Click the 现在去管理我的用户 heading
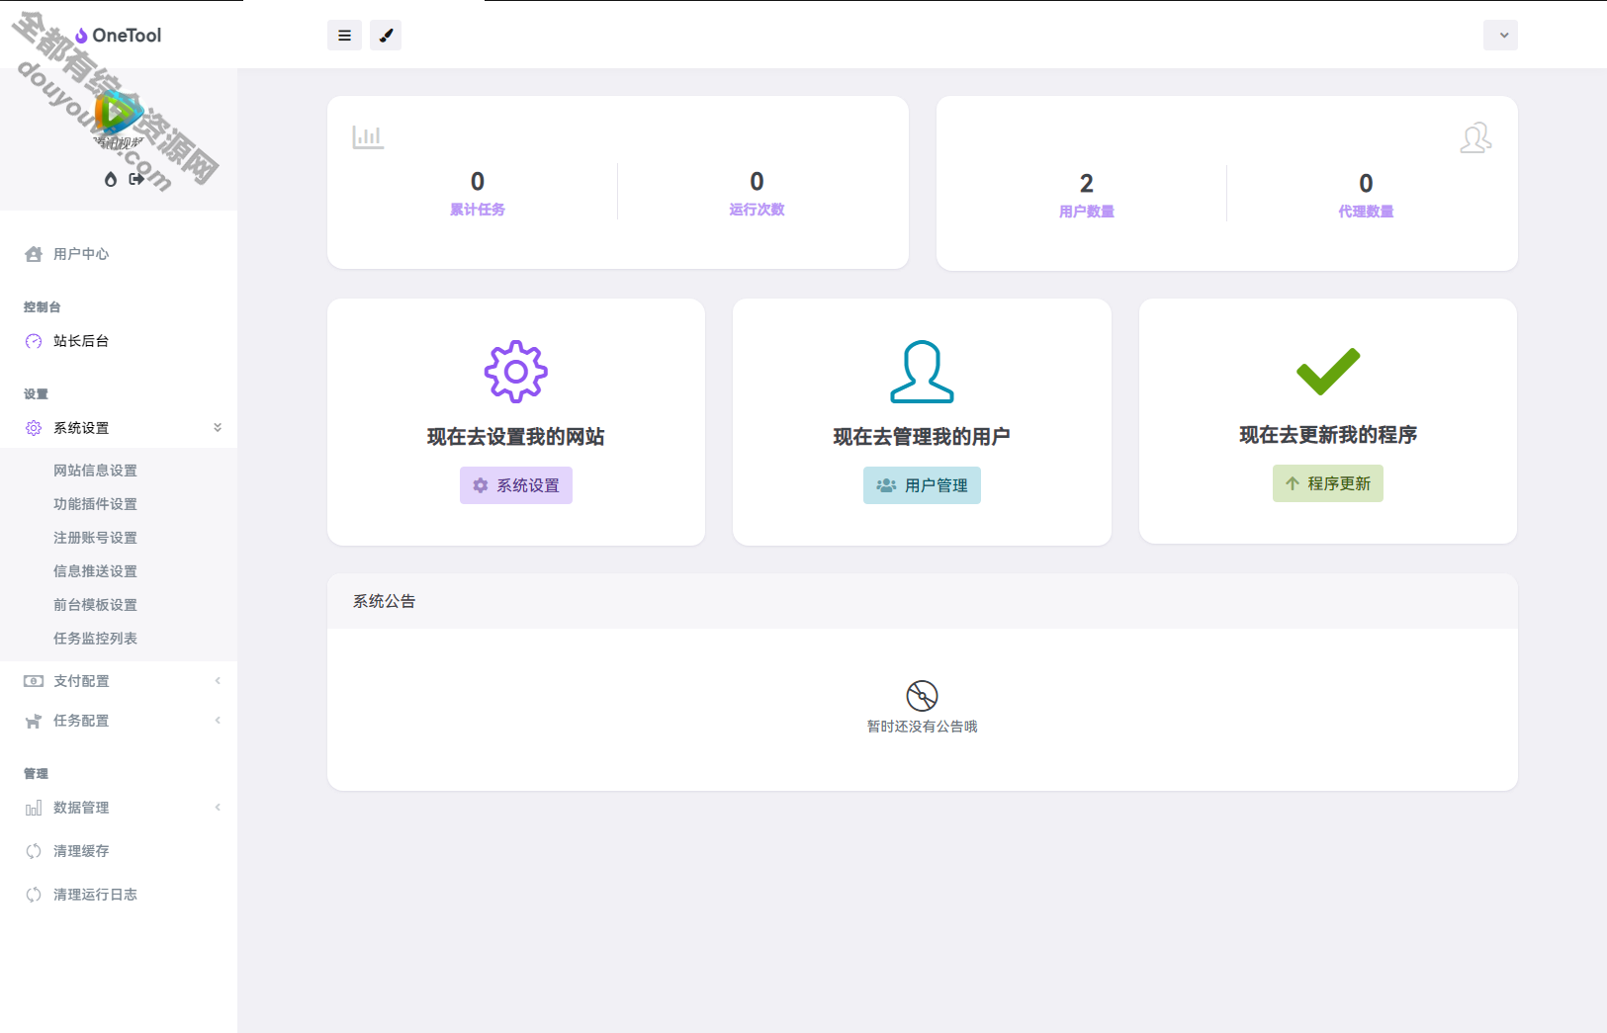1607x1033 pixels. 922,437
